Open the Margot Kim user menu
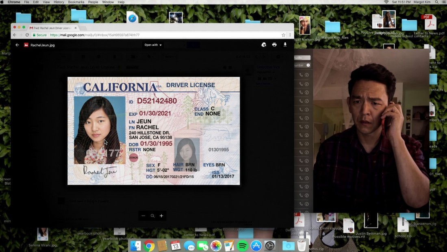The image size is (447, 252). click(x=422, y=2)
